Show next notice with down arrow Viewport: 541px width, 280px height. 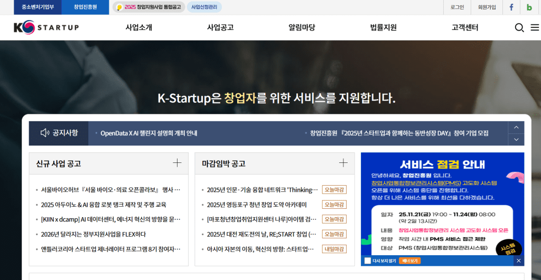516,140
